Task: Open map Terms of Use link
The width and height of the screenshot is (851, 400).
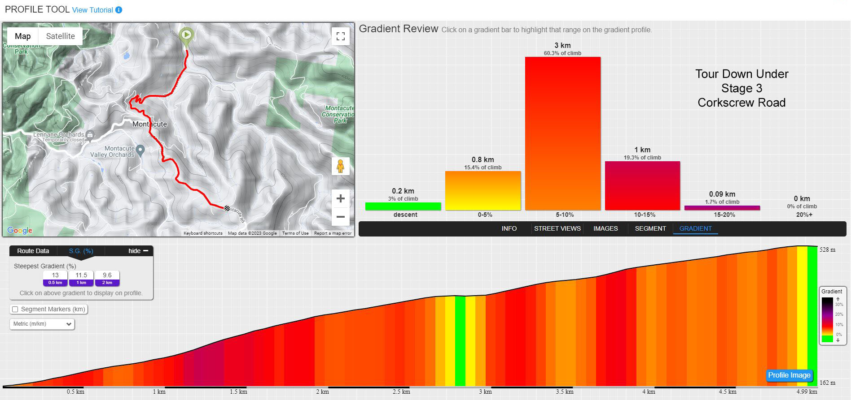Action: [295, 233]
